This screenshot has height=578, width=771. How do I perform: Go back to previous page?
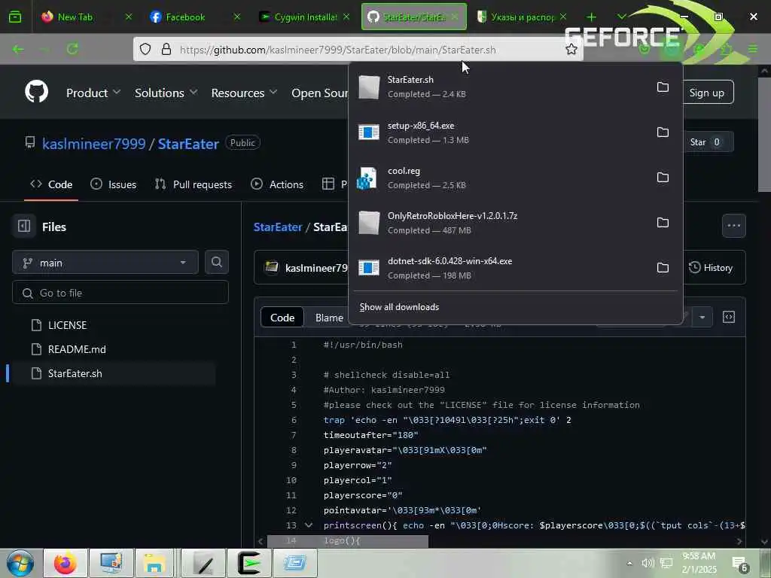[x=18, y=49]
